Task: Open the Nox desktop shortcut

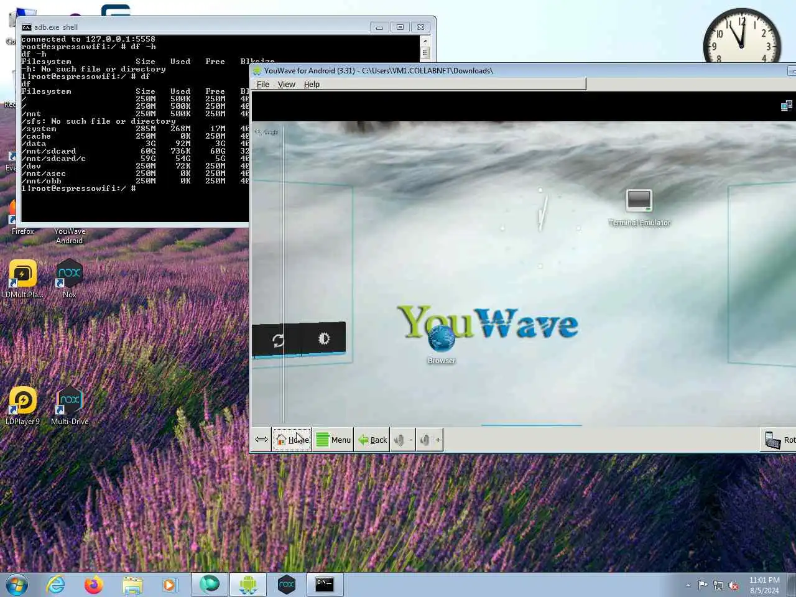Action: [69, 278]
